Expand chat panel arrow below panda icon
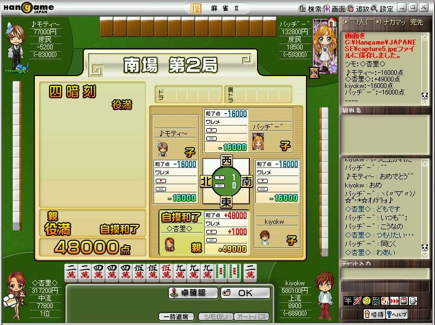 tap(425, 255)
